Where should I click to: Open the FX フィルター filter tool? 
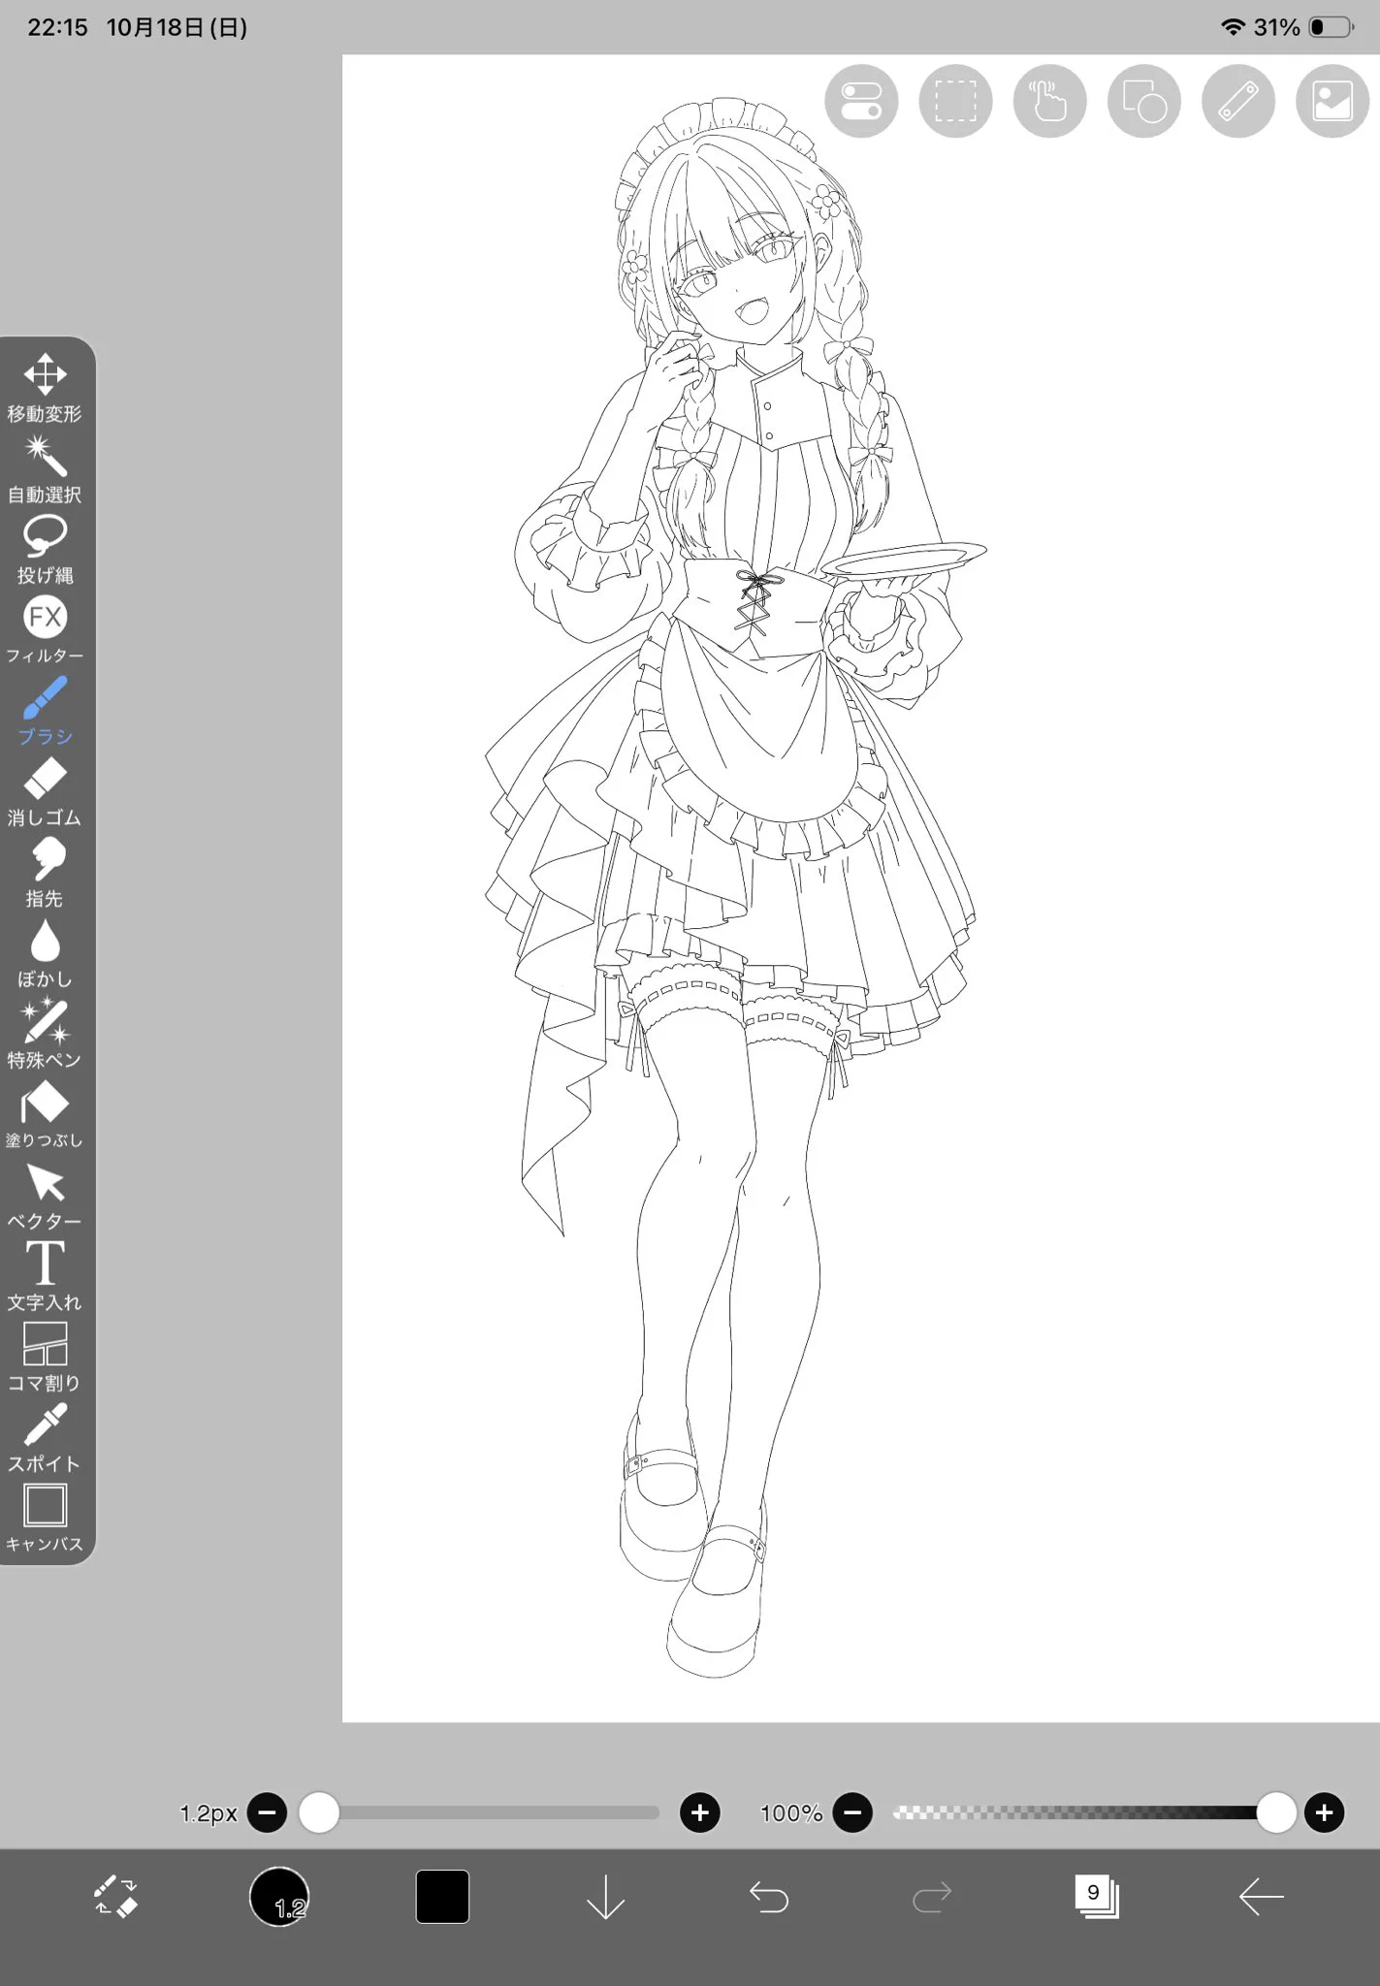[45, 630]
